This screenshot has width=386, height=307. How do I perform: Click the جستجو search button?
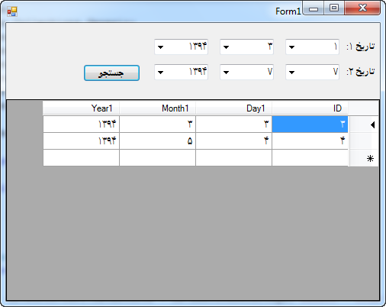[x=111, y=73]
